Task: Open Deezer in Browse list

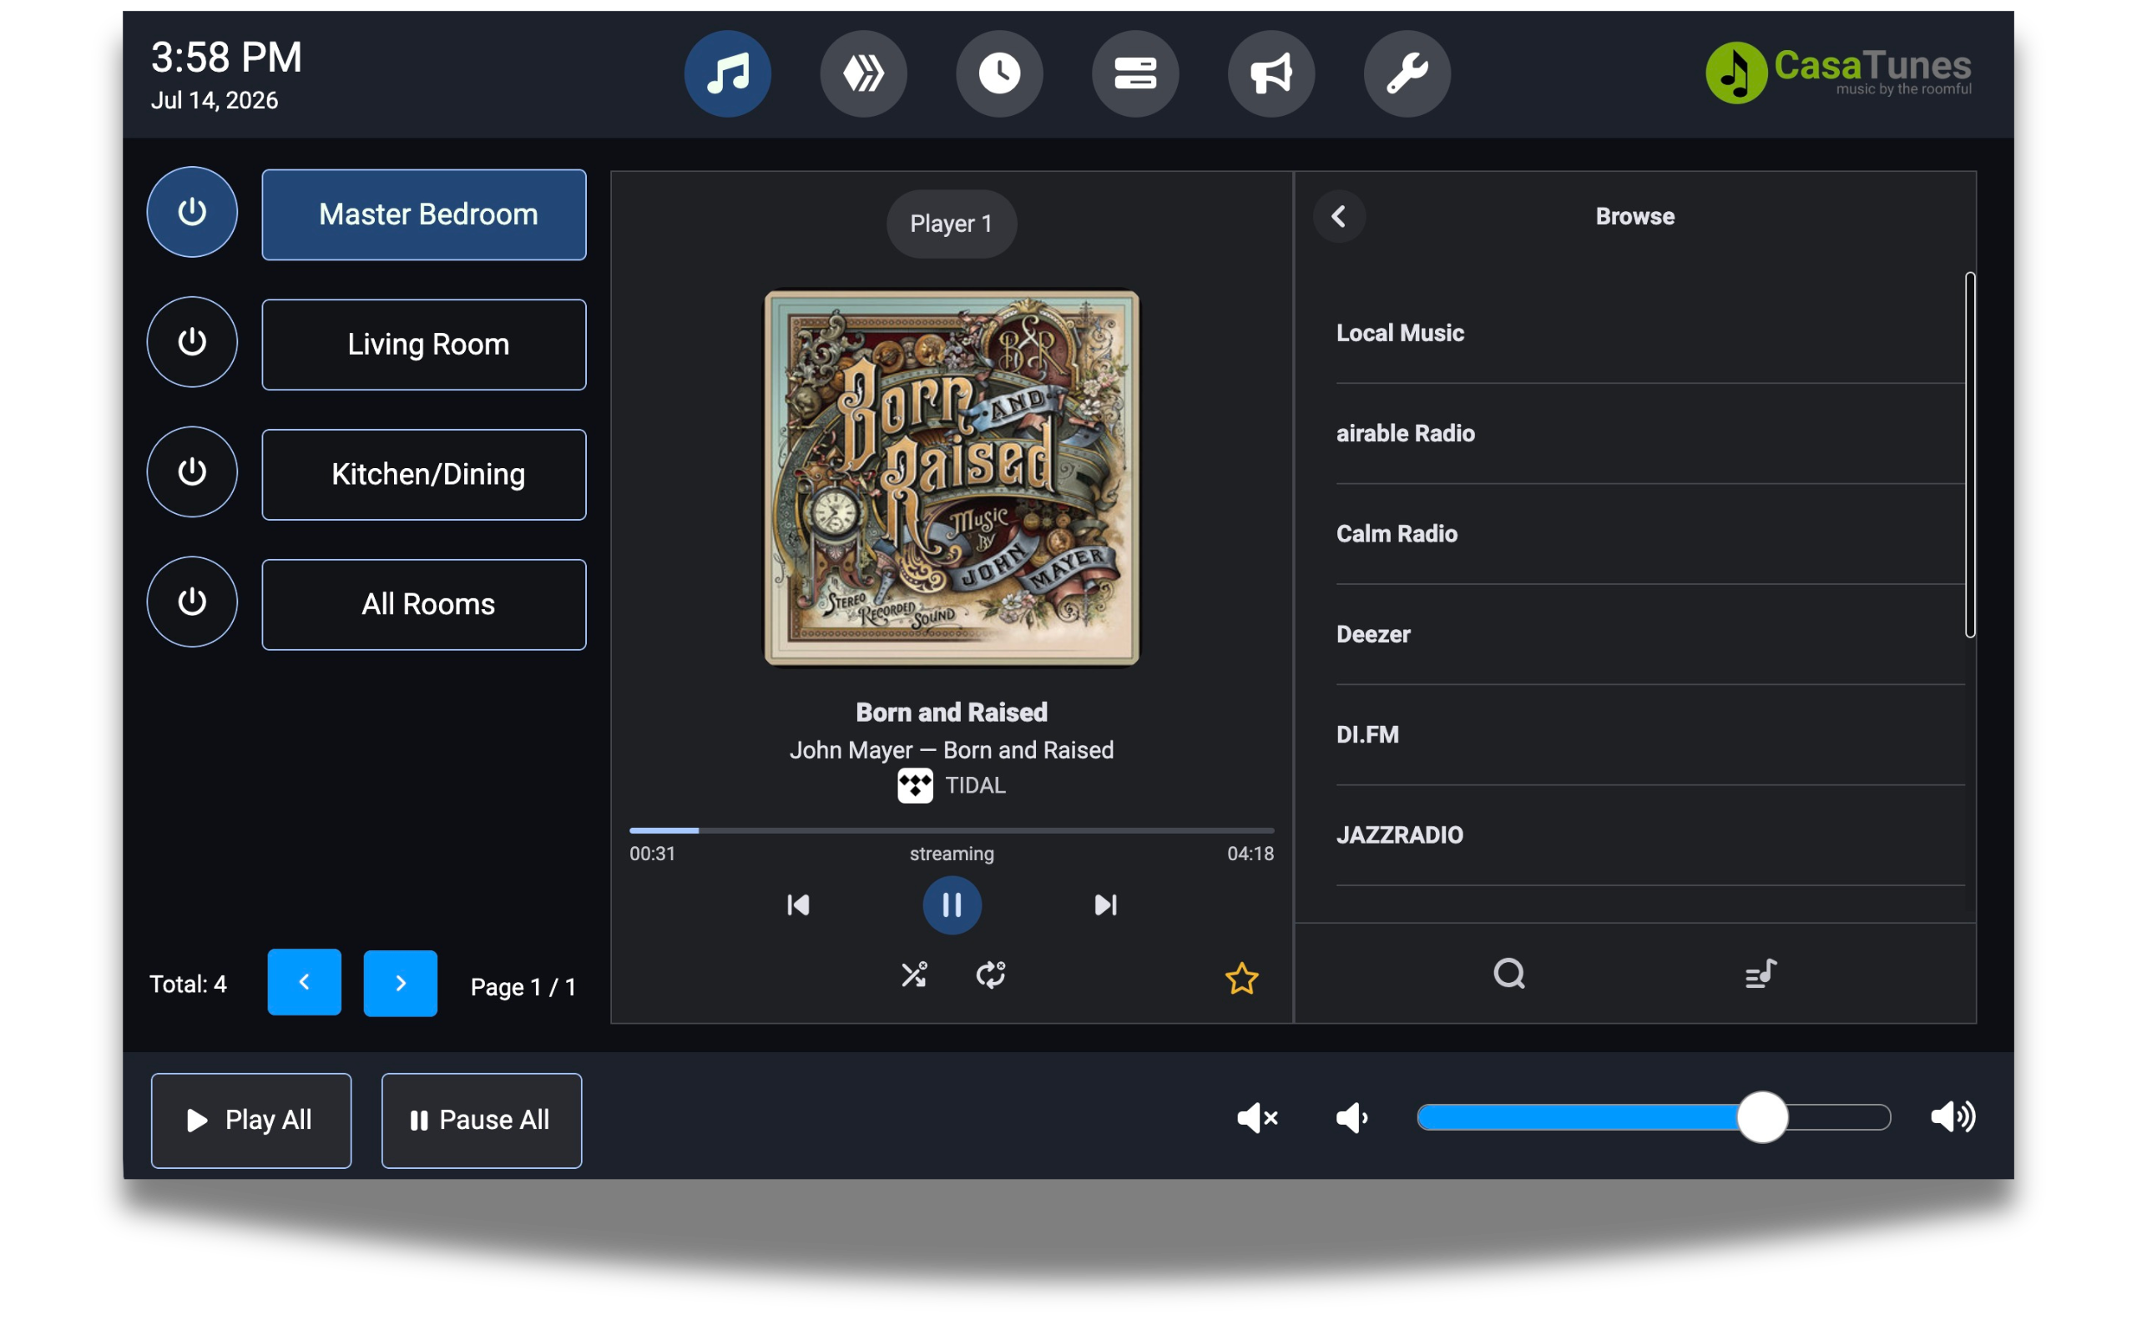Action: [x=1650, y=635]
